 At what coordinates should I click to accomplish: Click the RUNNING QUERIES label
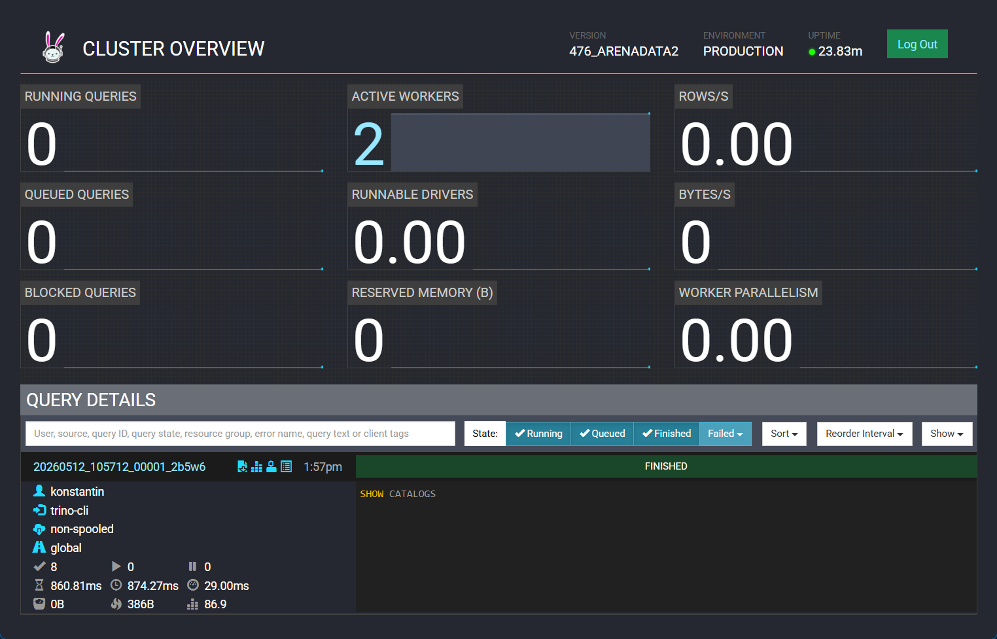tap(80, 96)
